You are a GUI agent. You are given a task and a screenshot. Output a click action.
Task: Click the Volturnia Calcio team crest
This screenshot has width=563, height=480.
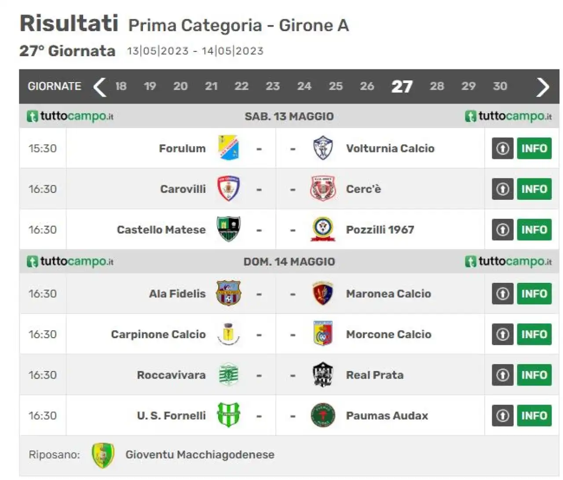(x=323, y=148)
